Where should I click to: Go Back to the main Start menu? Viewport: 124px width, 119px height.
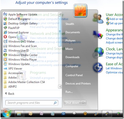pos(10,94)
